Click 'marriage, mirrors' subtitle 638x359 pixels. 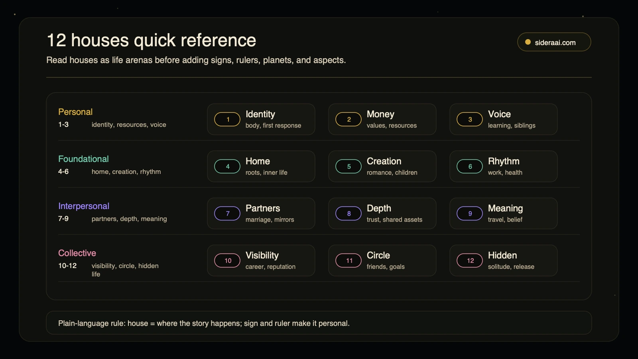[270, 219]
